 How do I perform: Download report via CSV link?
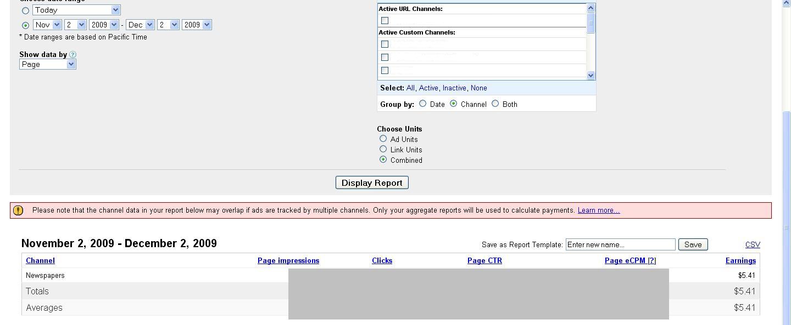(753, 245)
